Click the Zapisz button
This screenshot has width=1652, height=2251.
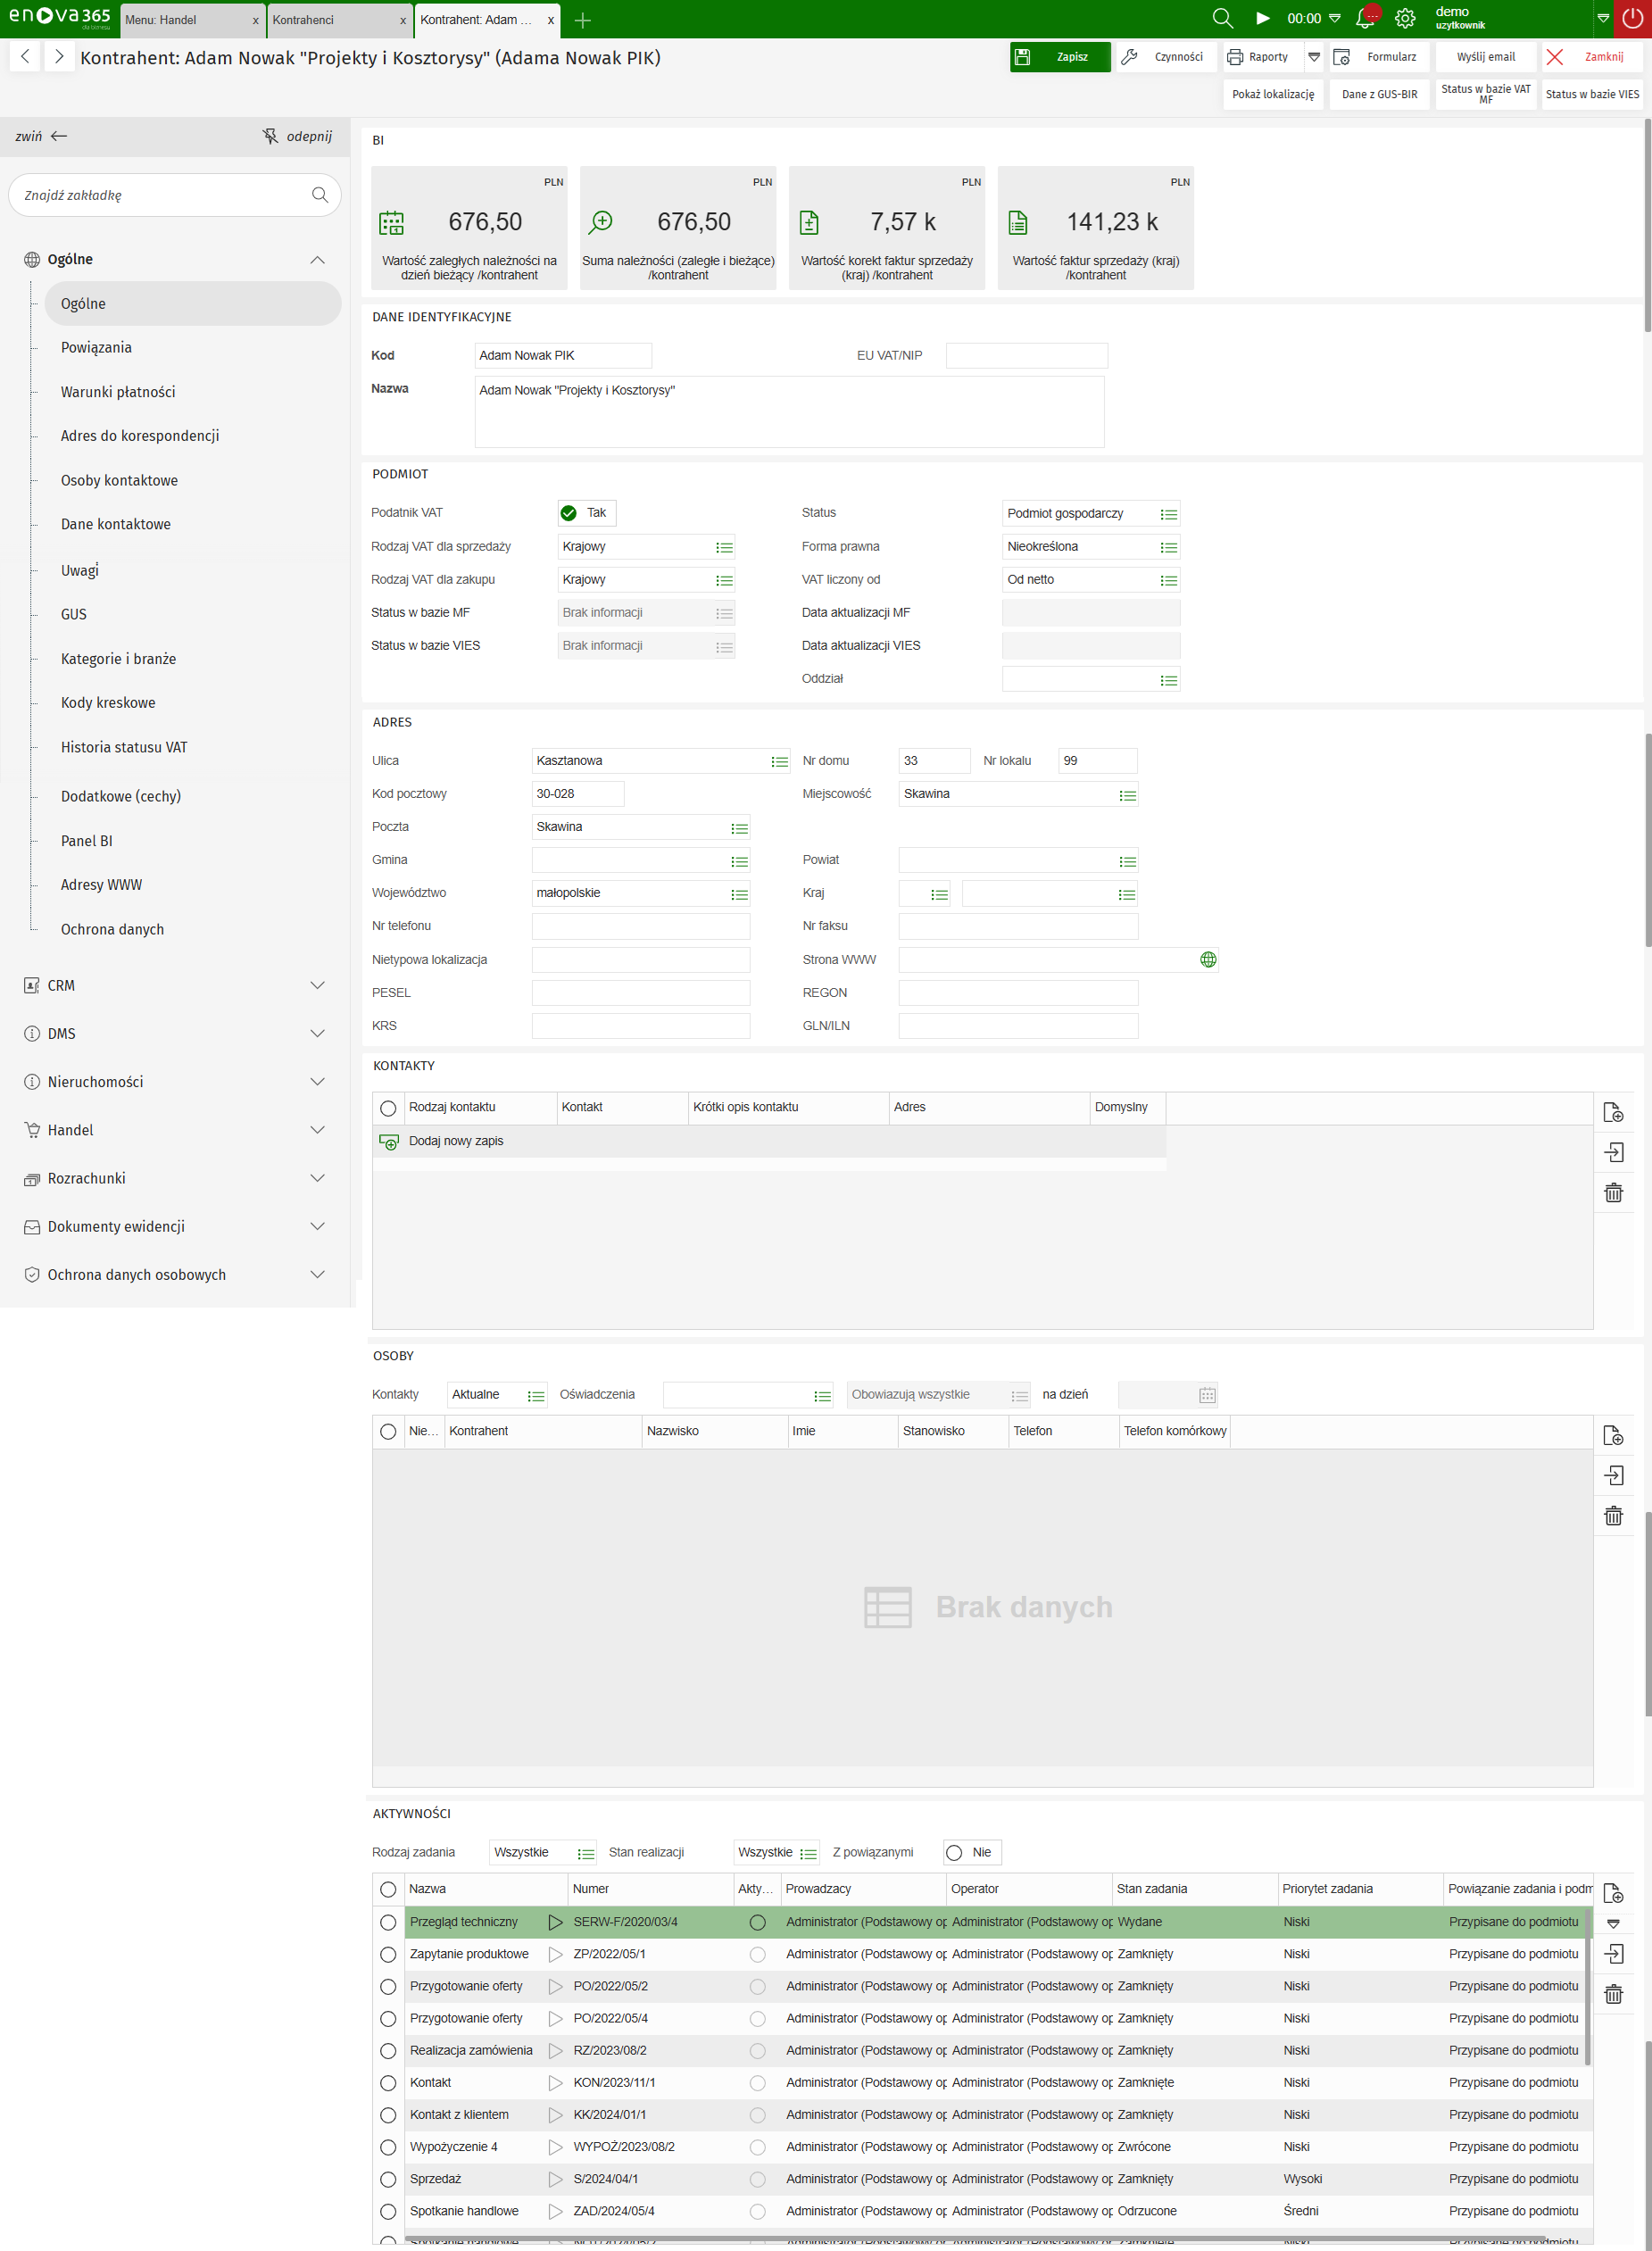pyautogui.click(x=1060, y=57)
